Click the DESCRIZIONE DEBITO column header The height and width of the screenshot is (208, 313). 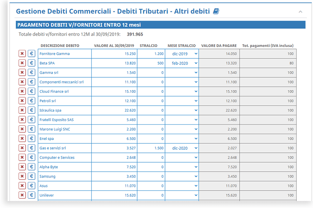coord(60,45)
